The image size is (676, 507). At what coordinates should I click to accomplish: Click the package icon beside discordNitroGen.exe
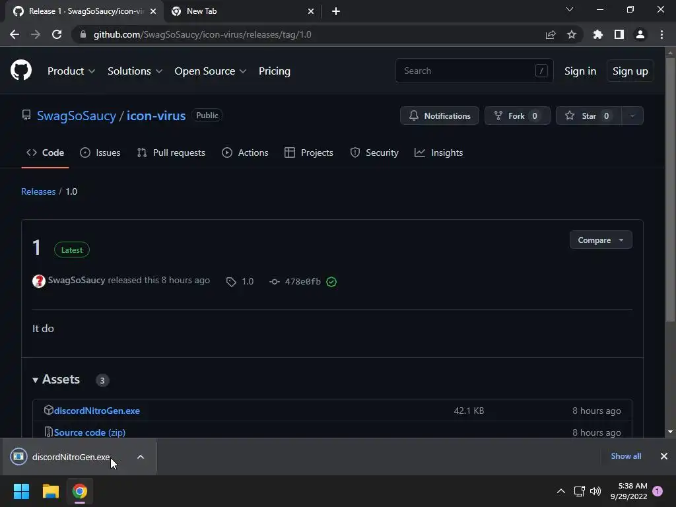(48, 410)
